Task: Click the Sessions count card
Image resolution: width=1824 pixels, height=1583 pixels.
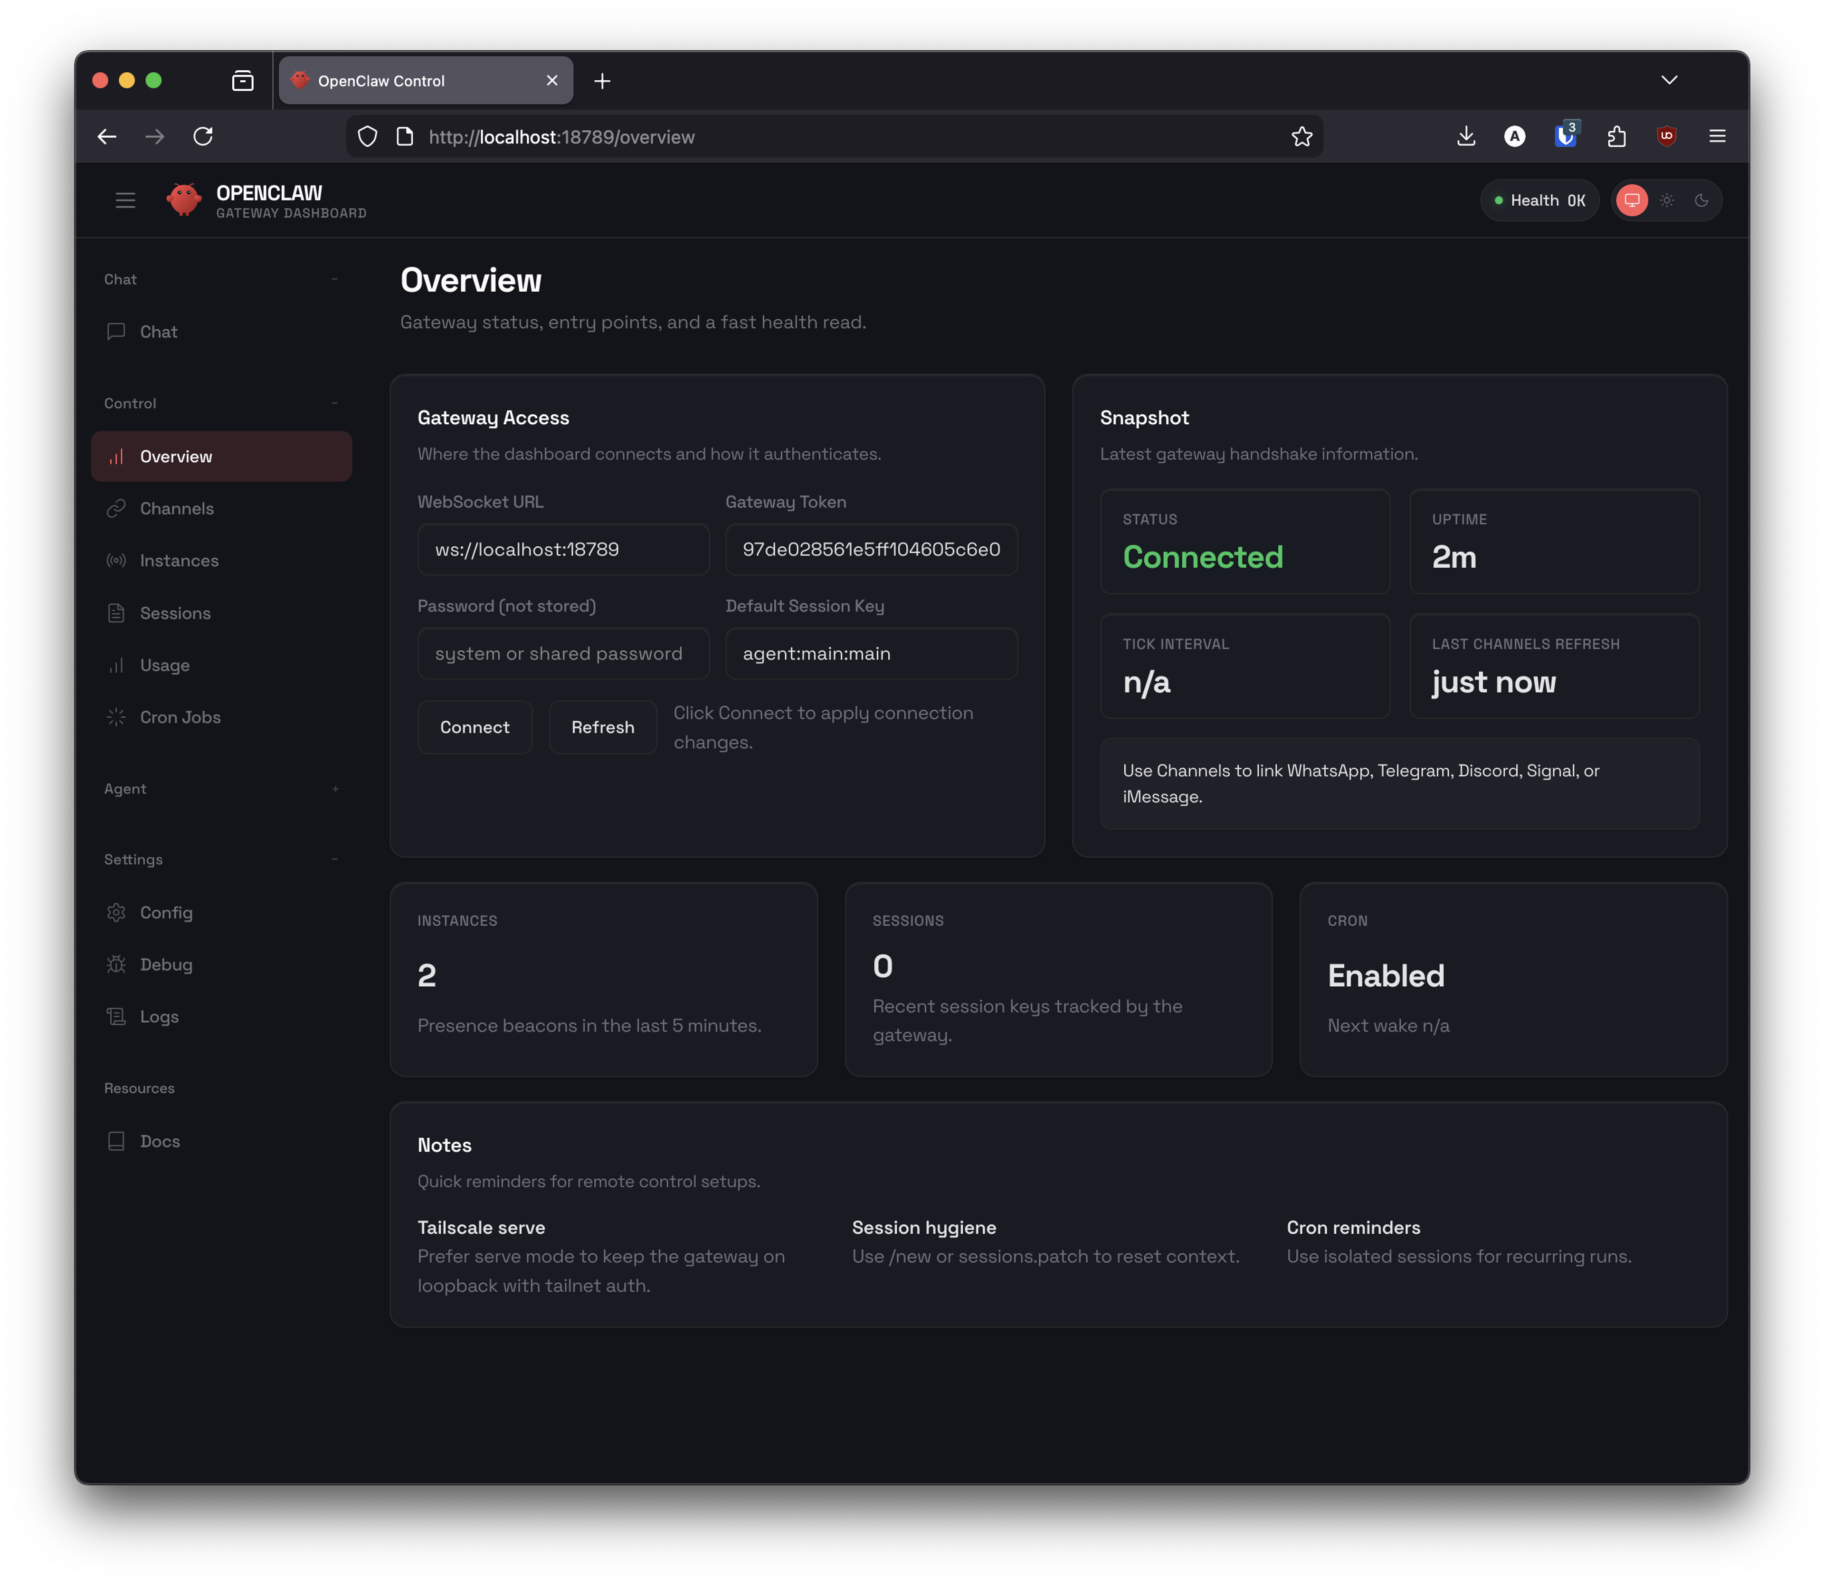Action: click(x=1058, y=980)
